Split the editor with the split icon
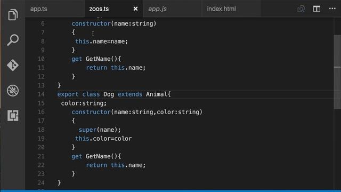Screen dimensions: 341x192 316,9
